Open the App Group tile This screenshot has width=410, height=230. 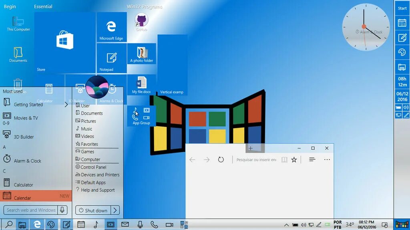(x=141, y=116)
